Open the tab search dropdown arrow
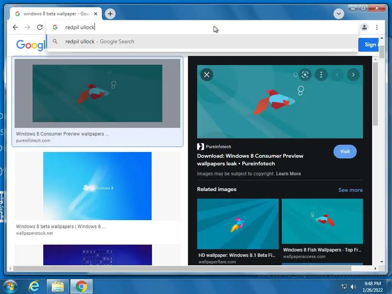The image size is (392, 294). tap(339, 13)
